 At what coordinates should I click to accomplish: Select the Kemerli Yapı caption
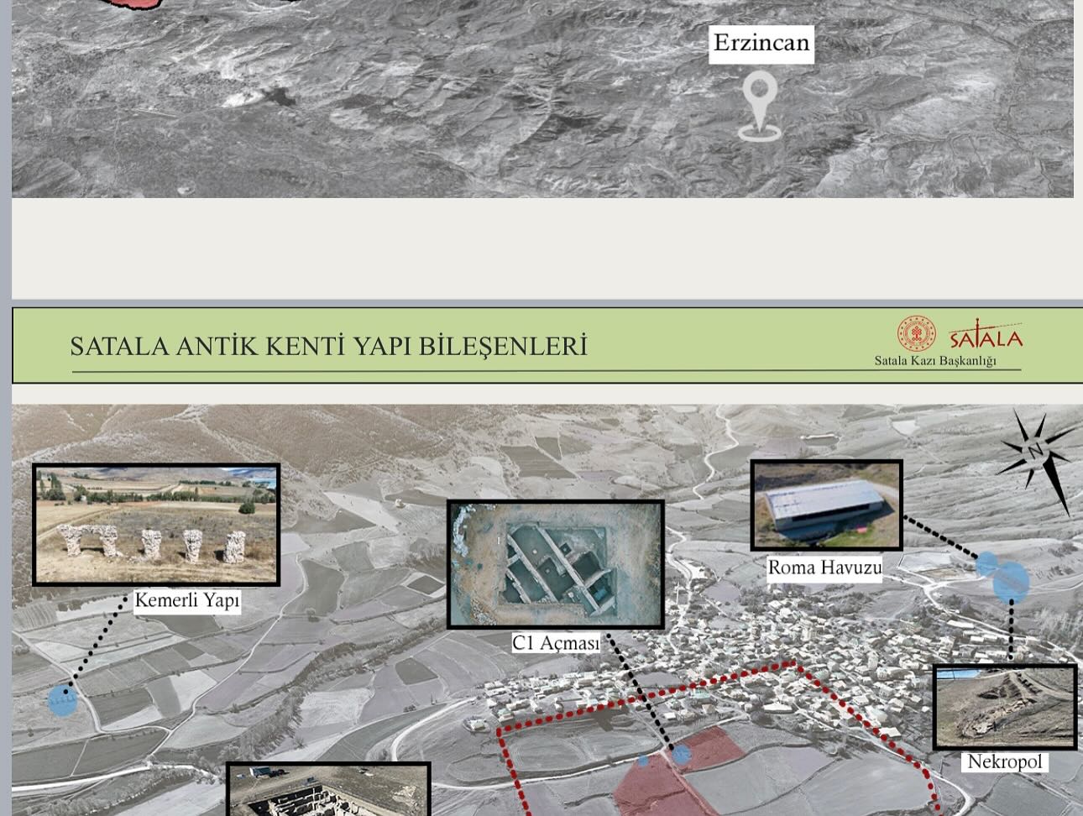point(187,601)
